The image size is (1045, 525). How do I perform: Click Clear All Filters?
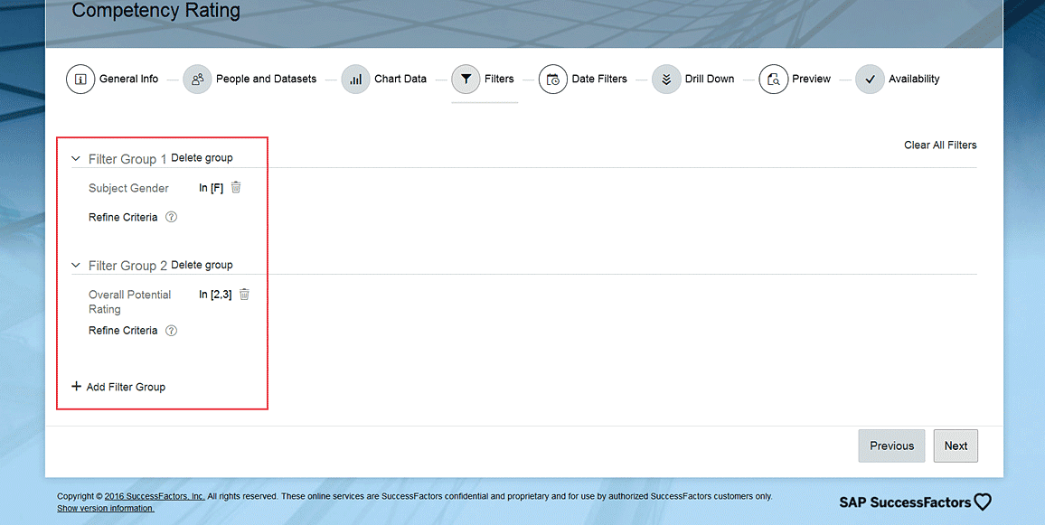[940, 145]
